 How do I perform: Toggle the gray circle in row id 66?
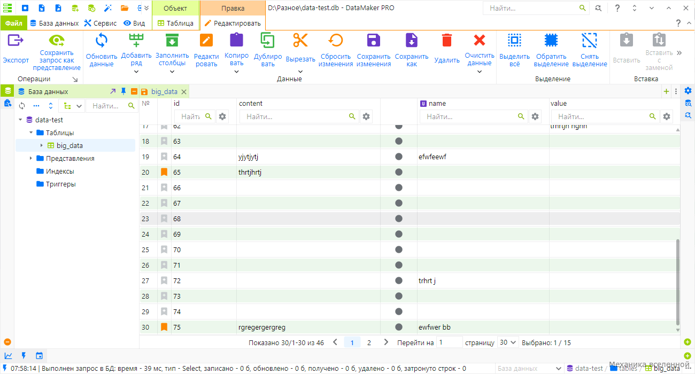pos(398,188)
